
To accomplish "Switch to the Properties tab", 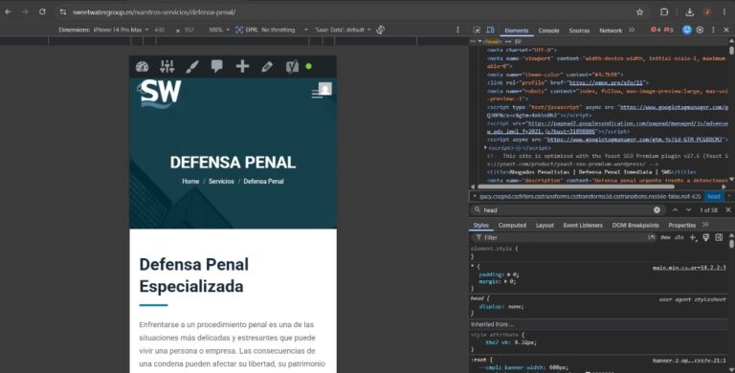I will 682,226.
